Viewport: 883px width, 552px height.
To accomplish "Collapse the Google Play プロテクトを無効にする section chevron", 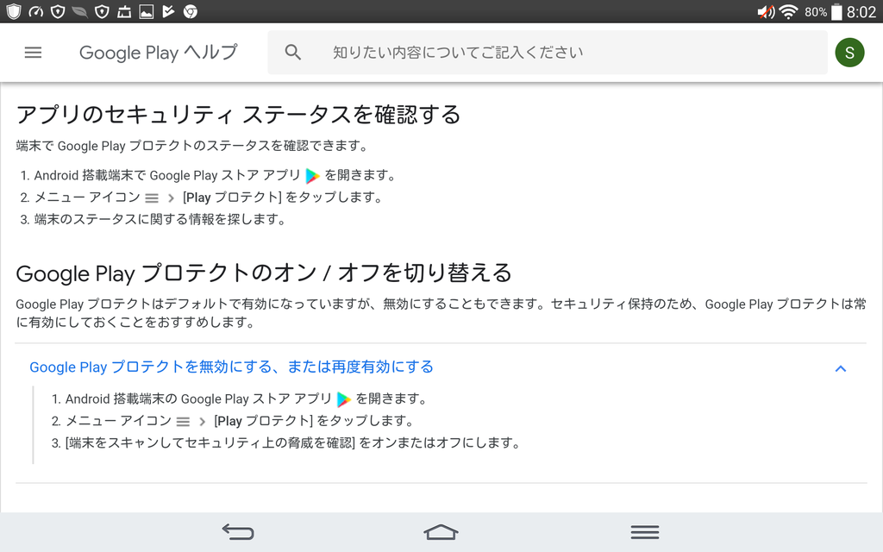I will click(x=840, y=368).
